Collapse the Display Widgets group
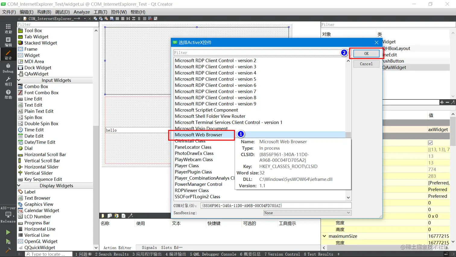 coord(19,185)
